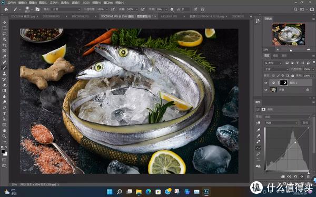Viewport: 316px width, 197px height.
Task: Select the draw-curve pencil in Properties
Action: [x=259, y=154]
